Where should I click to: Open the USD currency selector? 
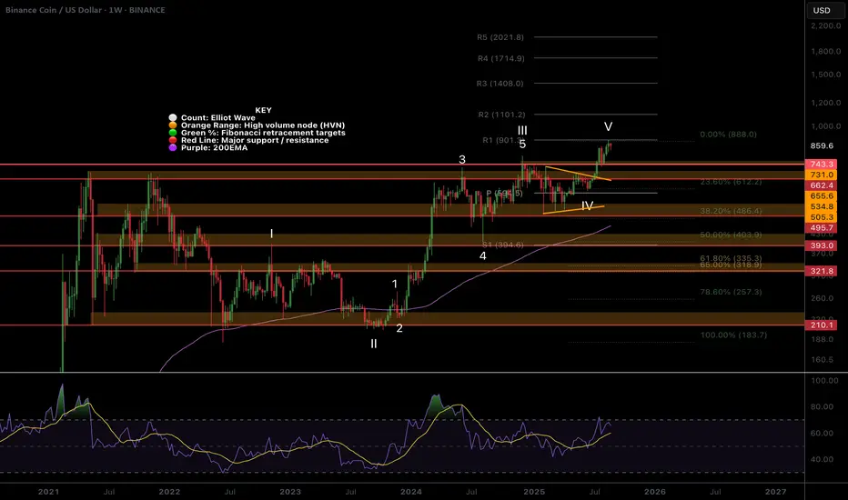(822, 10)
